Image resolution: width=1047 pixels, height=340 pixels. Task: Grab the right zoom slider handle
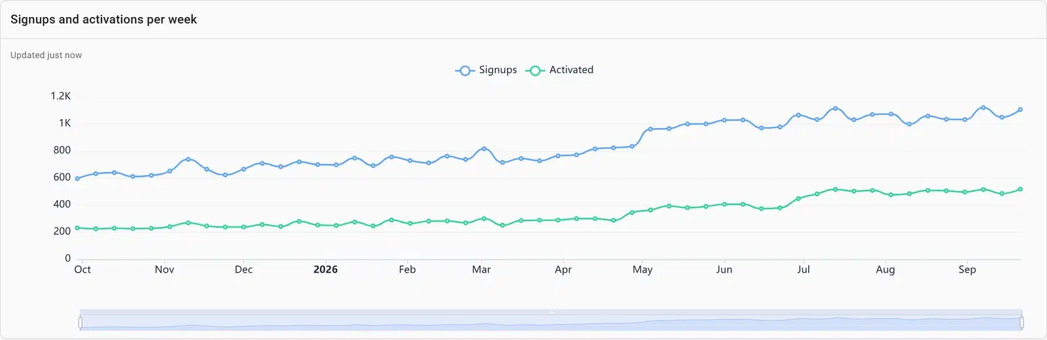point(1021,322)
